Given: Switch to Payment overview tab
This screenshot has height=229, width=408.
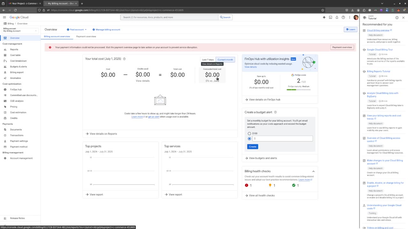Looking at the screenshot, I should [x=86, y=36].
